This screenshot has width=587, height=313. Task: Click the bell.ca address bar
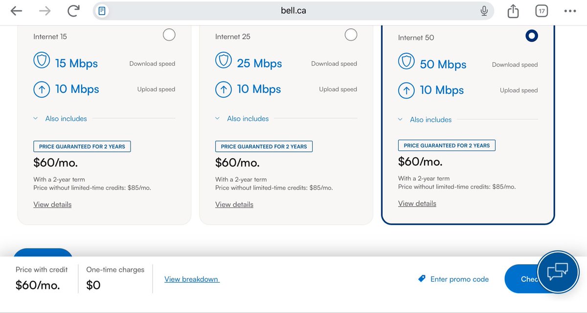(x=293, y=11)
